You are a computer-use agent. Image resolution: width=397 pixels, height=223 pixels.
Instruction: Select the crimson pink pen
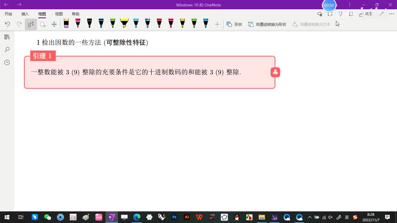click(x=171, y=23)
